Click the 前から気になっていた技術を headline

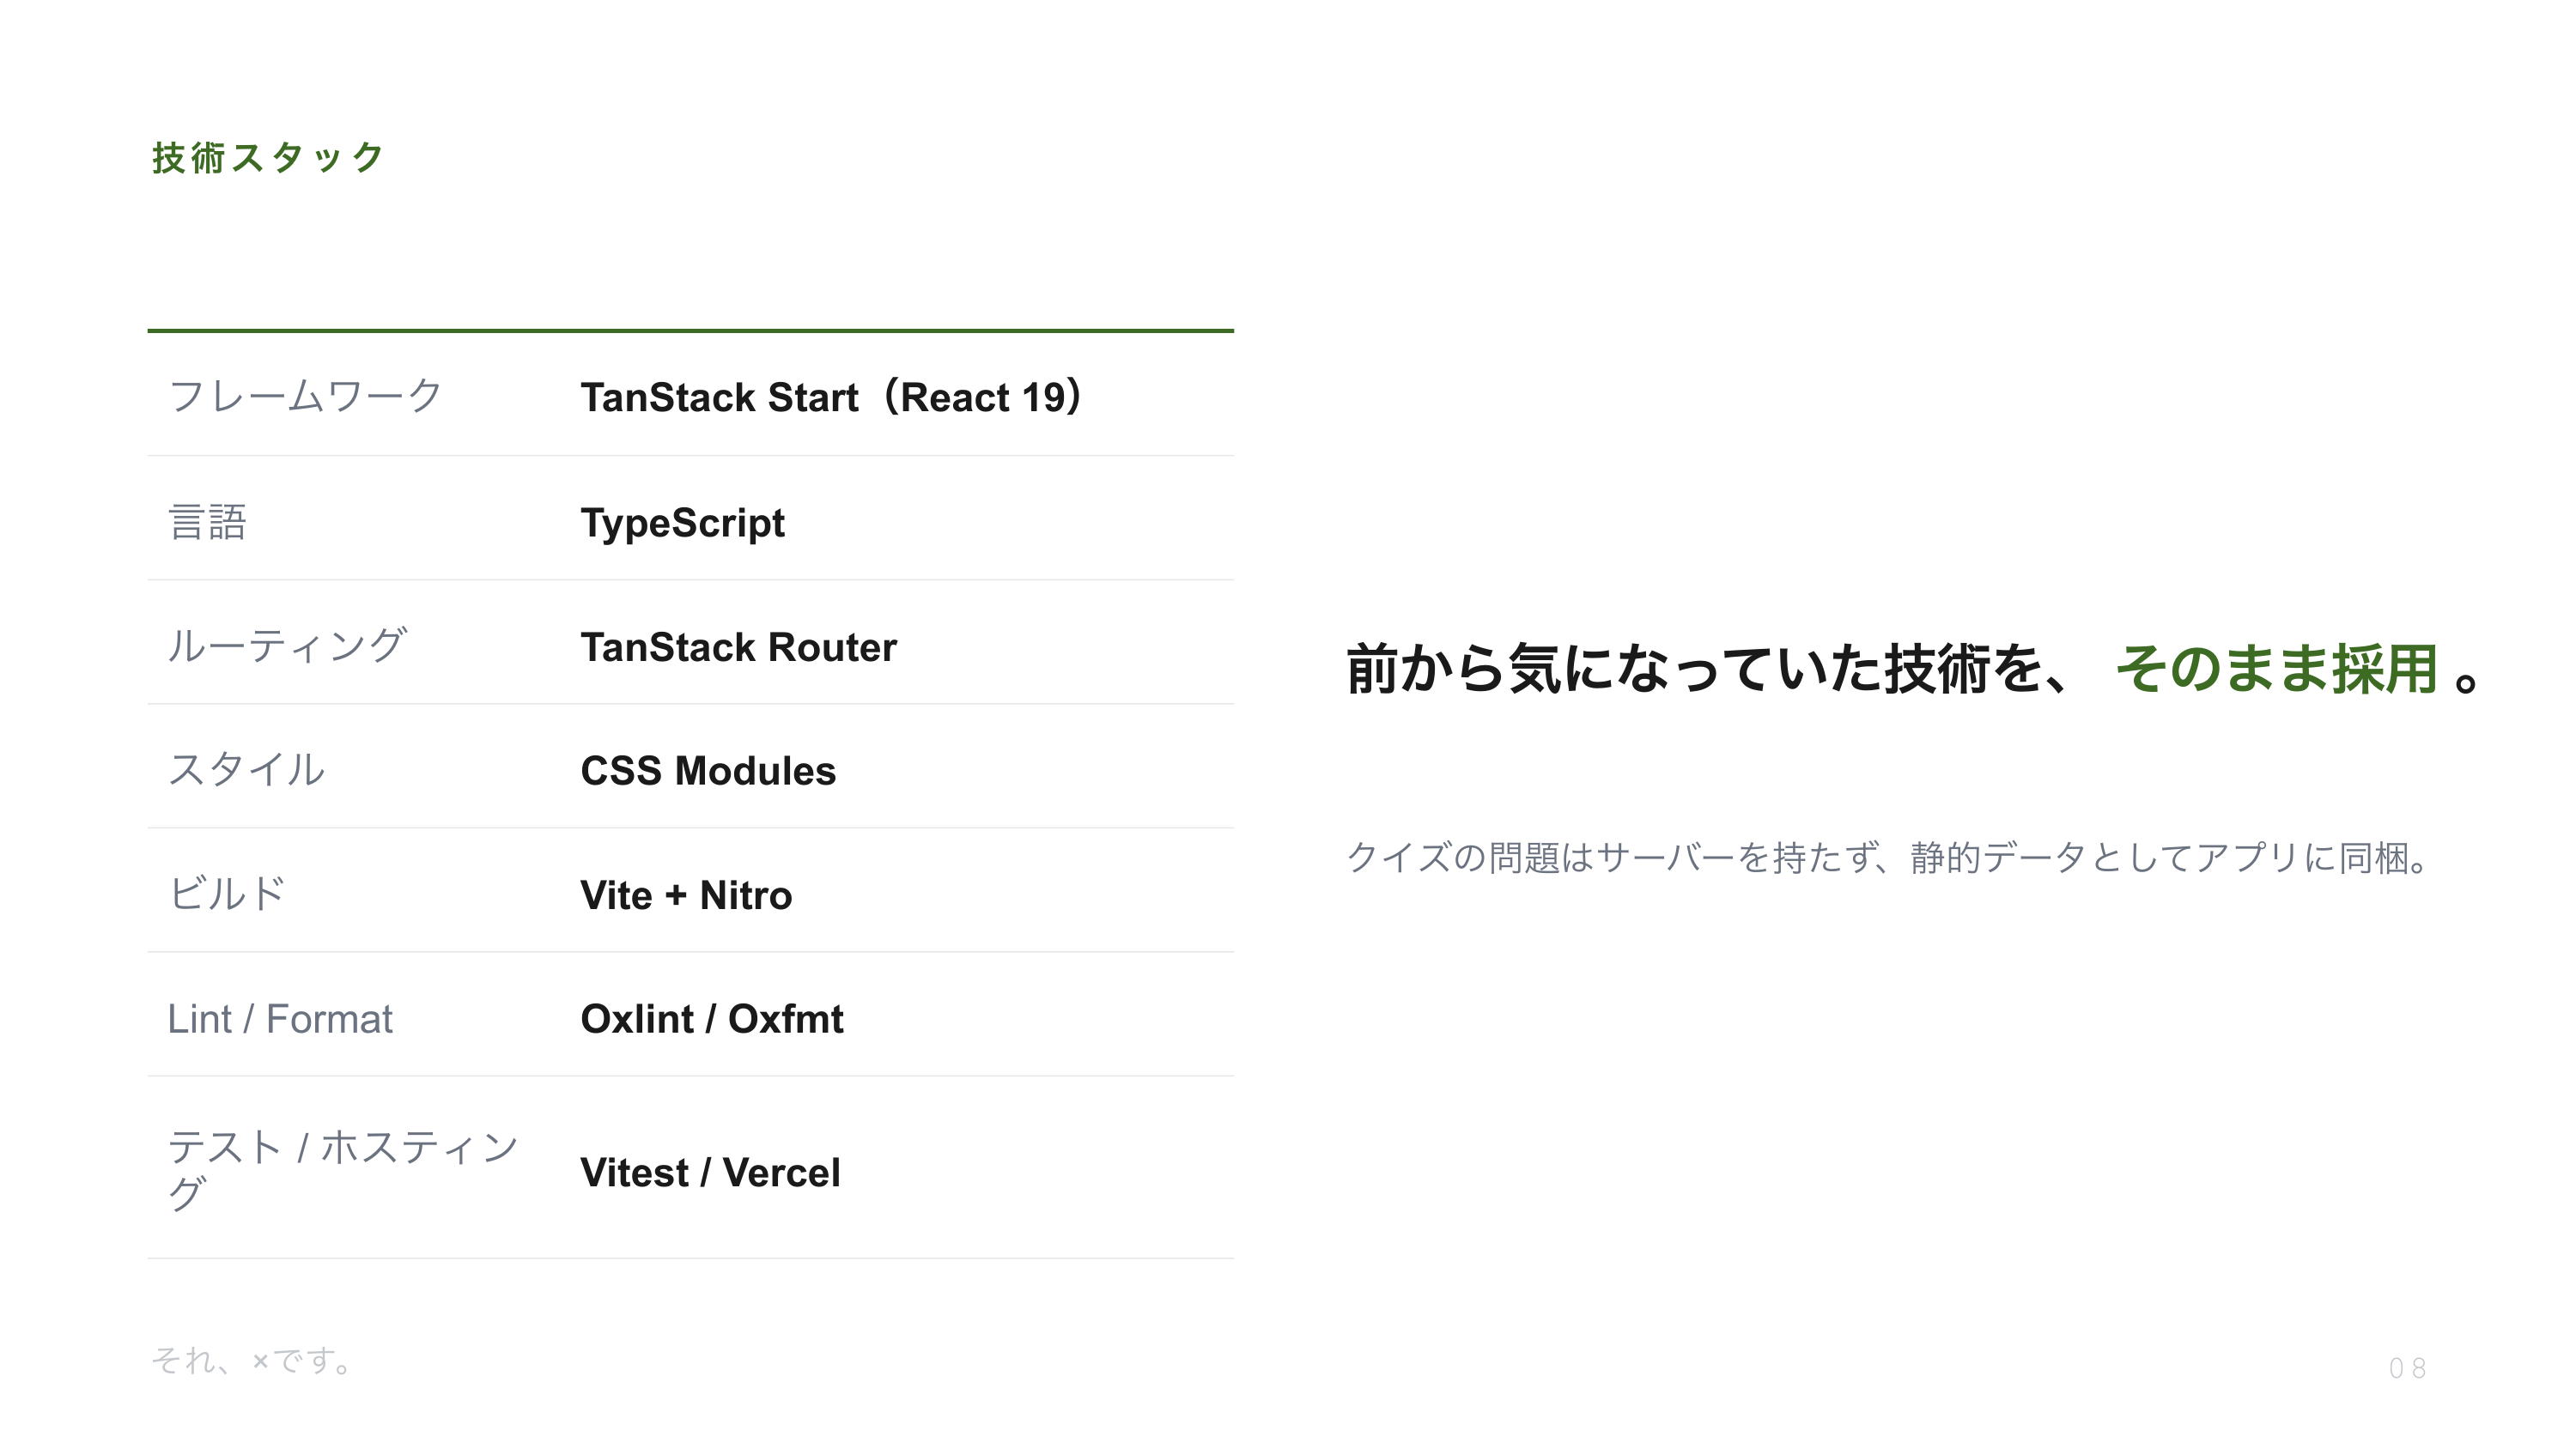[x=1708, y=668]
